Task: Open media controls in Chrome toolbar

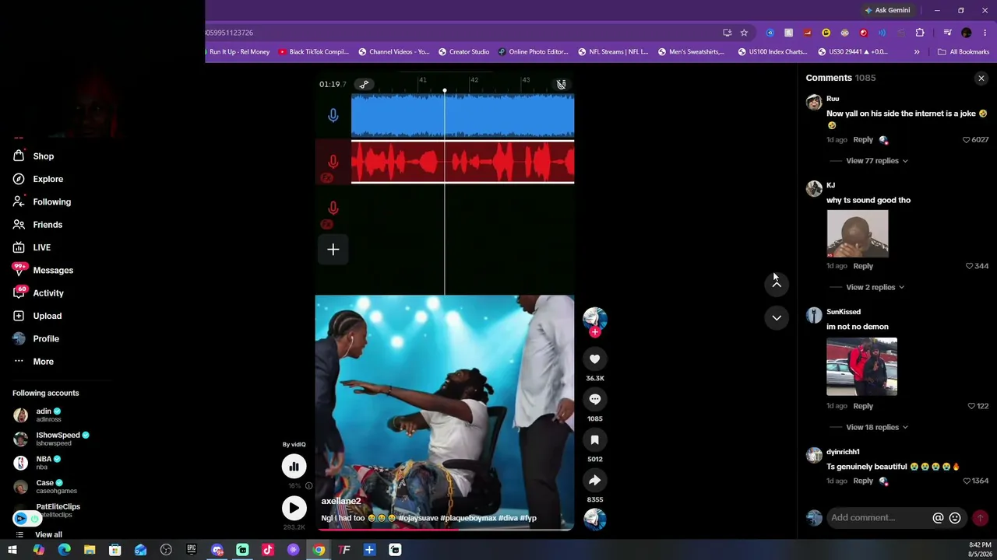Action: (947, 33)
